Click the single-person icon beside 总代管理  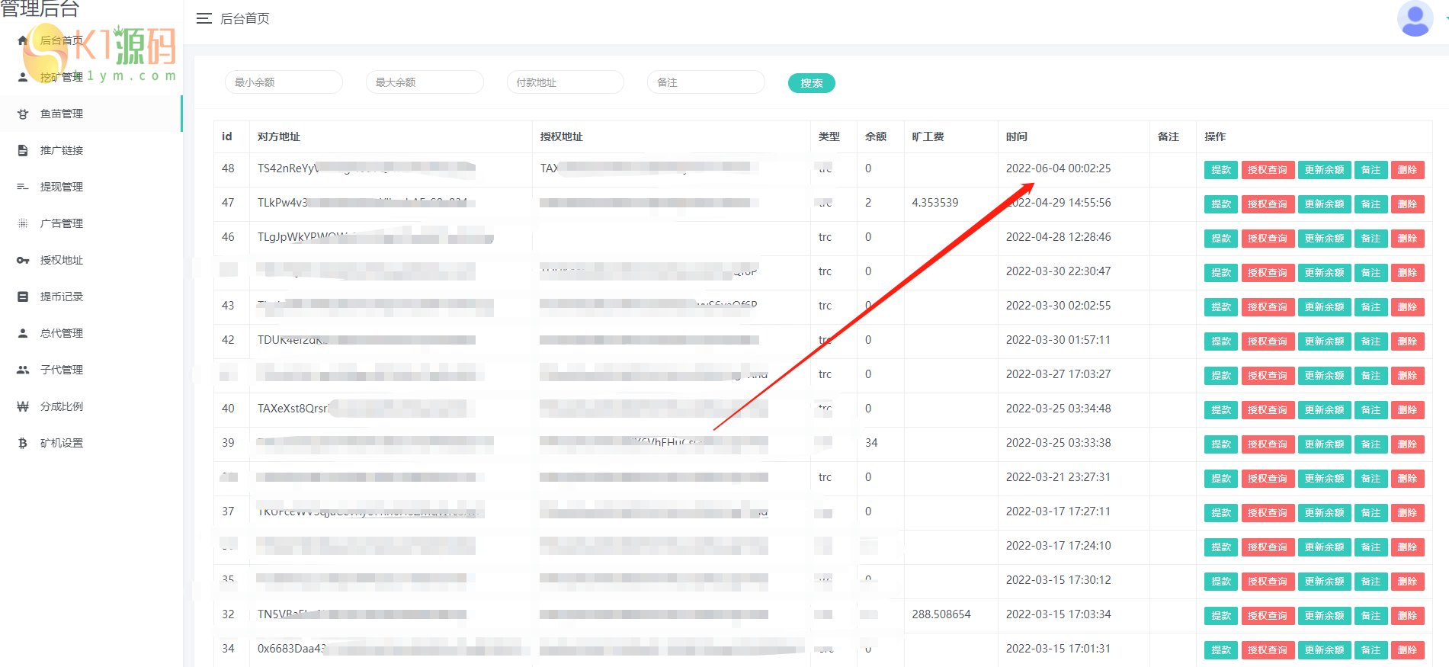(x=23, y=333)
